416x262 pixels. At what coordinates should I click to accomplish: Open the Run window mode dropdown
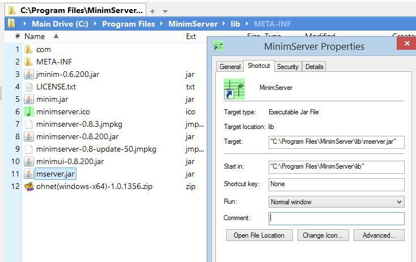point(399,202)
